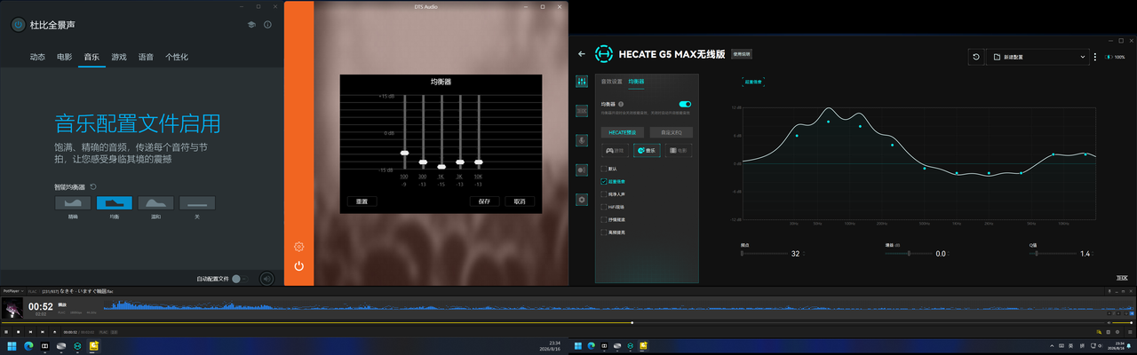This screenshot has width=1137, height=355.
Task: Select the Dolby 精确 equalizer preset
Action: pyautogui.click(x=73, y=203)
